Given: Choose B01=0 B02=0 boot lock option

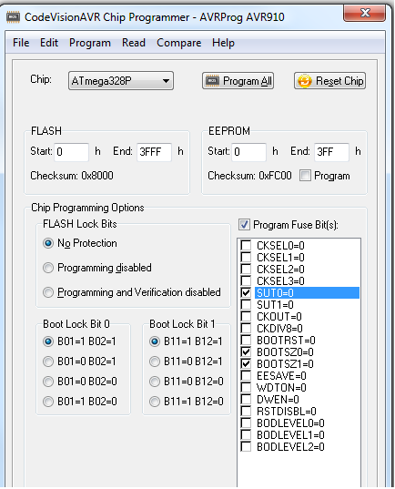Looking at the screenshot, I should [48, 382].
